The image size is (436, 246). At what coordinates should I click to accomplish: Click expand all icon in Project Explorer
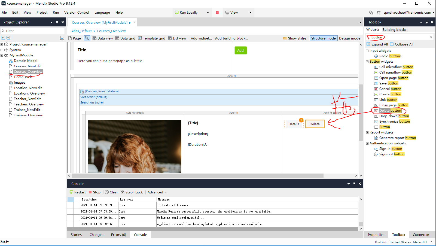3,38
